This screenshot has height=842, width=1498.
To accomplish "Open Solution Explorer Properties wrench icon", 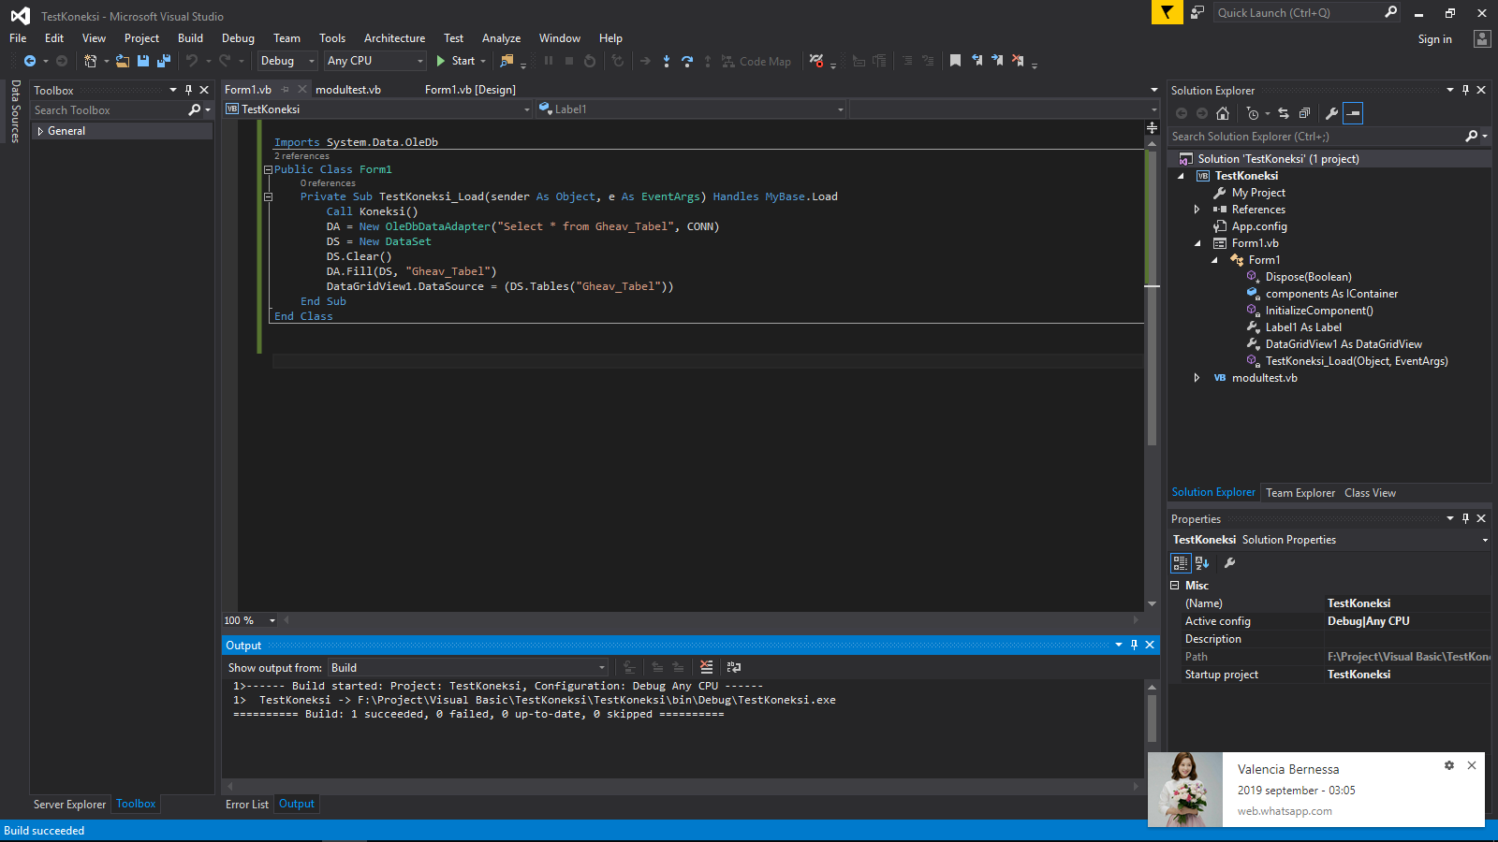I will 1332,113.
